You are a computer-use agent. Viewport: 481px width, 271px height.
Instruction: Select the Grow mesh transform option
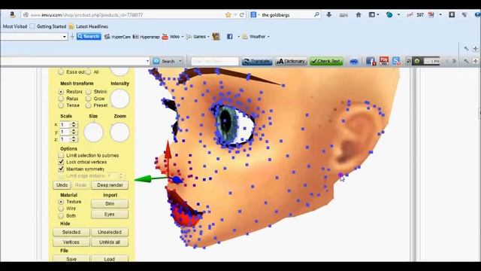tap(89, 99)
